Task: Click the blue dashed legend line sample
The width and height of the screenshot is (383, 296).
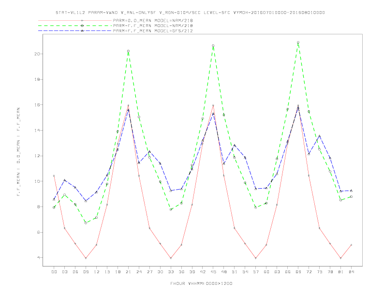Action: (x=75, y=31)
